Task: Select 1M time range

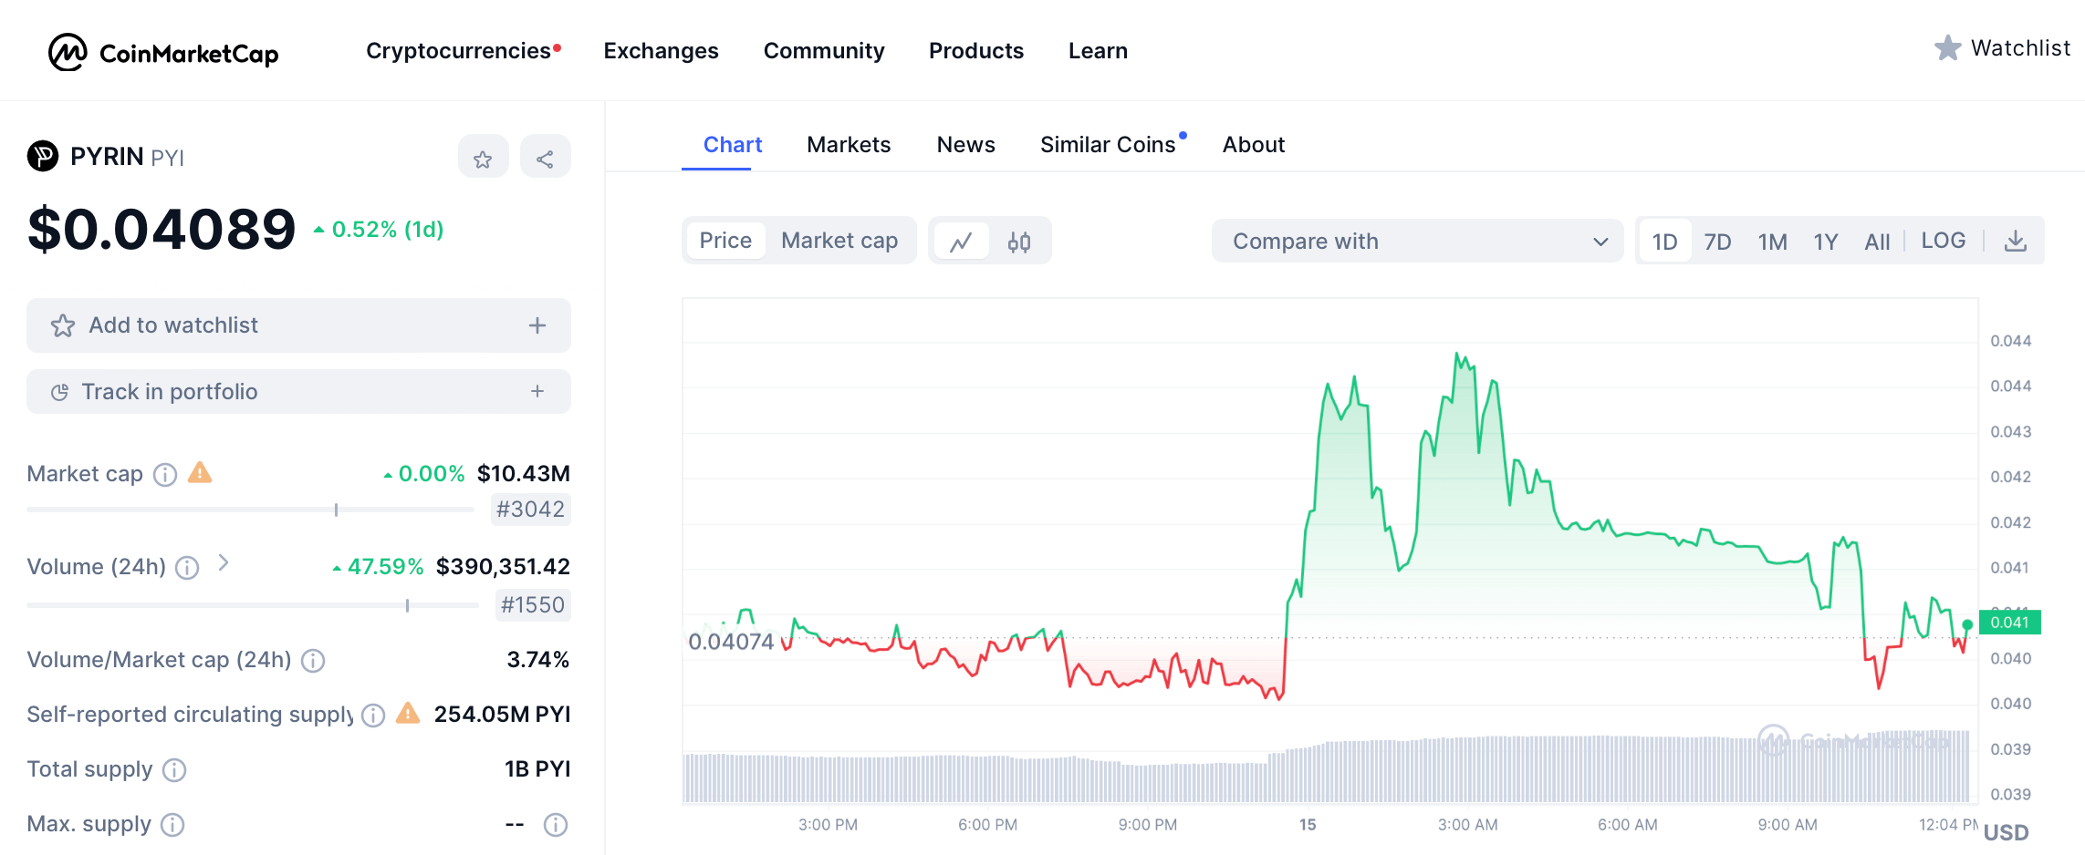Action: point(1772,242)
